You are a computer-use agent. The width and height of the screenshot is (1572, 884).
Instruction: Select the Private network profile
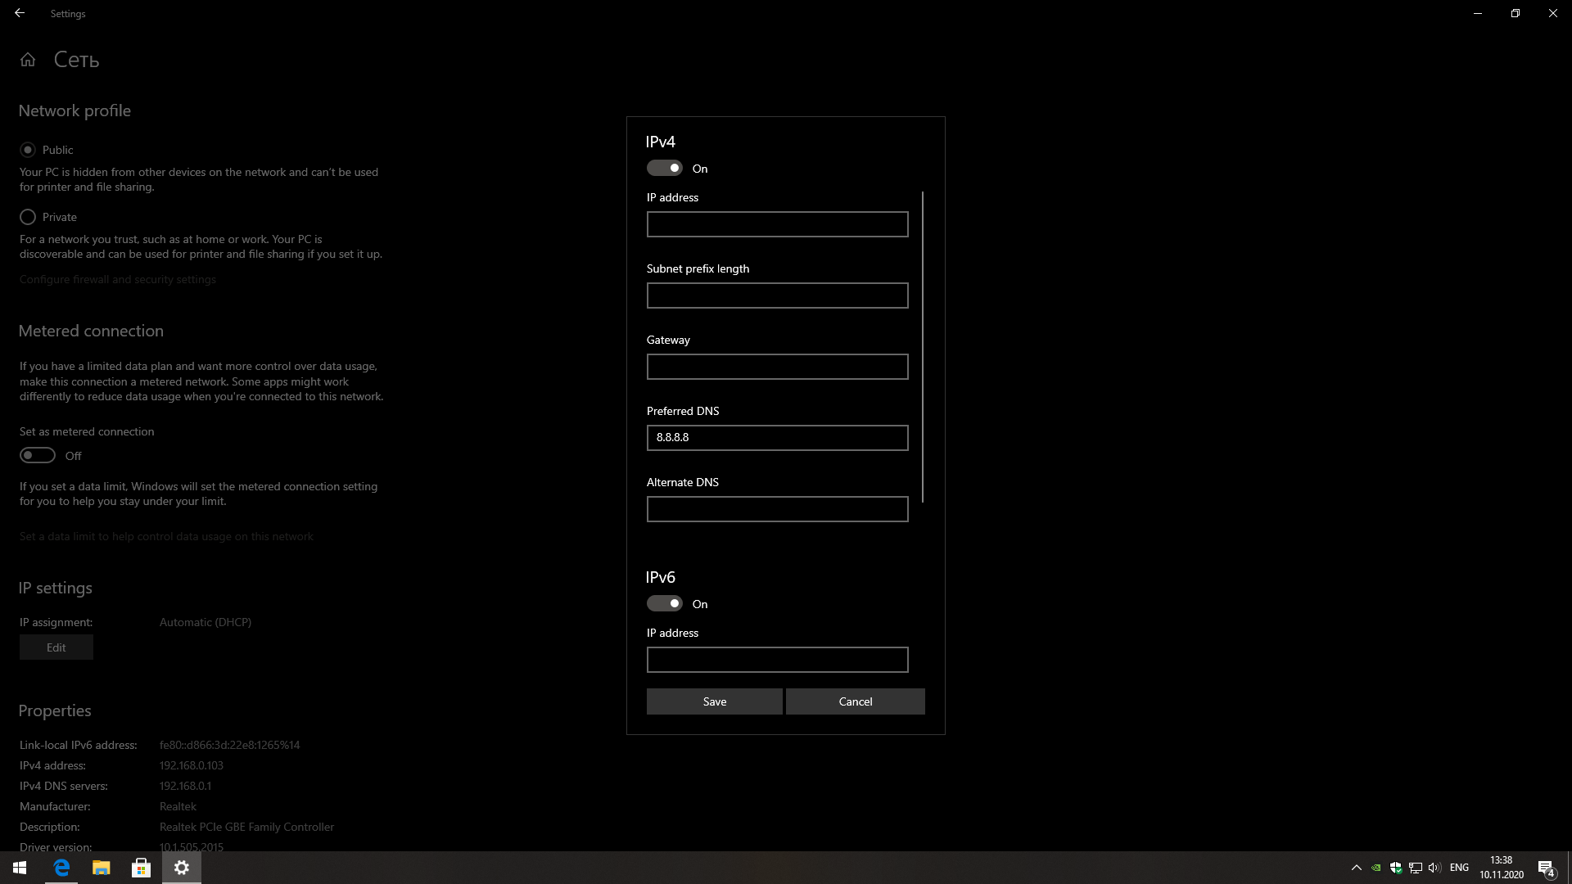(28, 217)
